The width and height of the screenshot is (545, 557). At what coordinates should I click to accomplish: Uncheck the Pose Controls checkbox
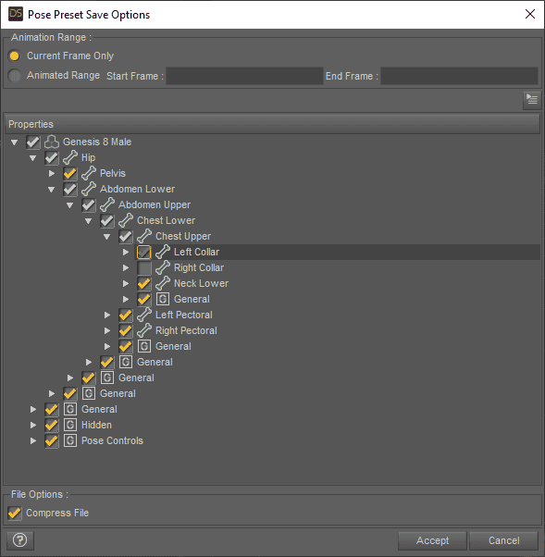coord(52,440)
